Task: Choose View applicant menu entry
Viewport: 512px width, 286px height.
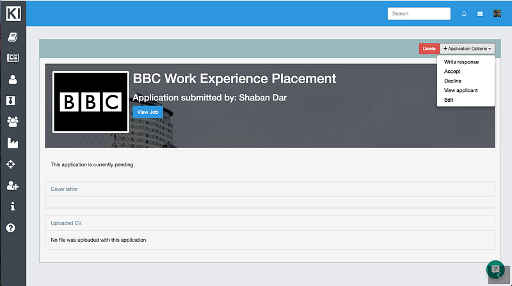Action: 461,90
